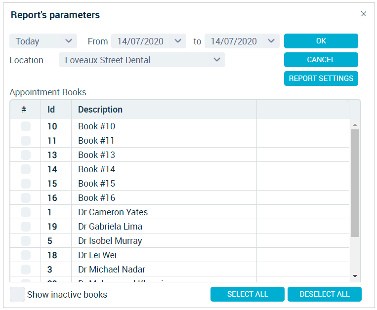Click SELECT ALL books
Screen dimensions: 377x310
tap(248, 294)
